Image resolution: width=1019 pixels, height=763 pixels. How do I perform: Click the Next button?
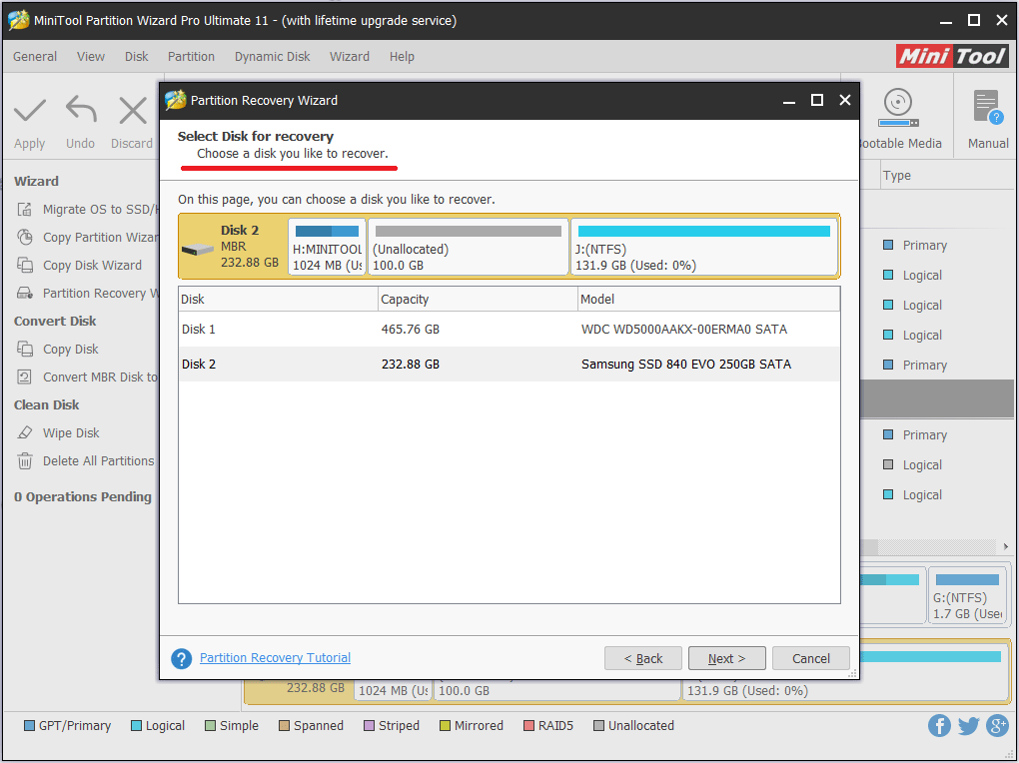[x=726, y=658]
